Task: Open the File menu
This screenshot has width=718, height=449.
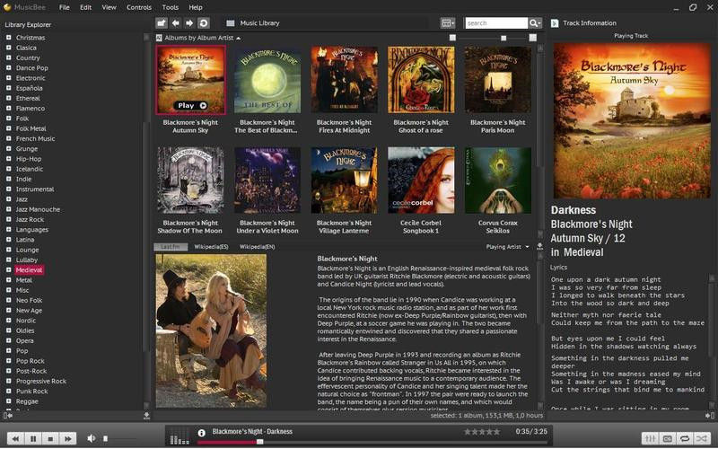Action: [65, 7]
